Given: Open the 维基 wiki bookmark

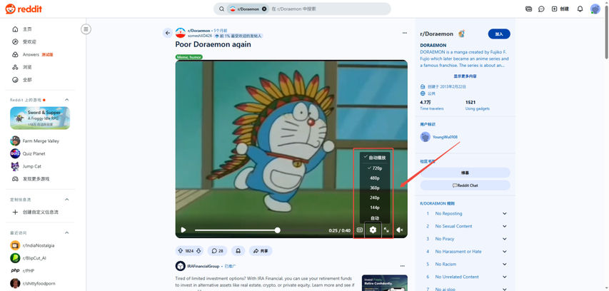Looking at the screenshot, I should pos(465,173).
